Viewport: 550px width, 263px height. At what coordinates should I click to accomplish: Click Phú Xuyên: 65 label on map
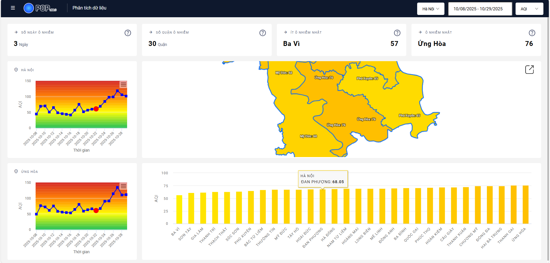point(367,78)
